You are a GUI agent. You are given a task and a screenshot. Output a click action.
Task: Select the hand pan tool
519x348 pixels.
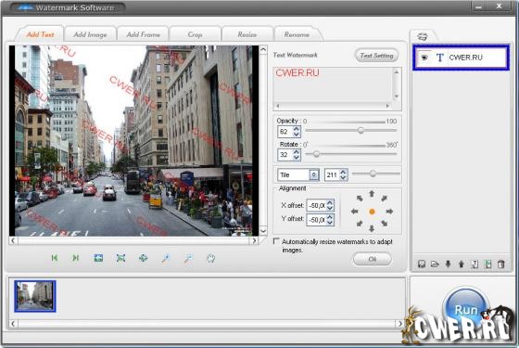click(211, 258)
